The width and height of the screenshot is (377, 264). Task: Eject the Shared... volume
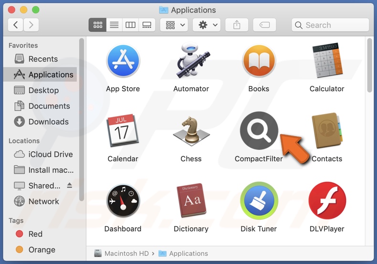tap(70, 185)
